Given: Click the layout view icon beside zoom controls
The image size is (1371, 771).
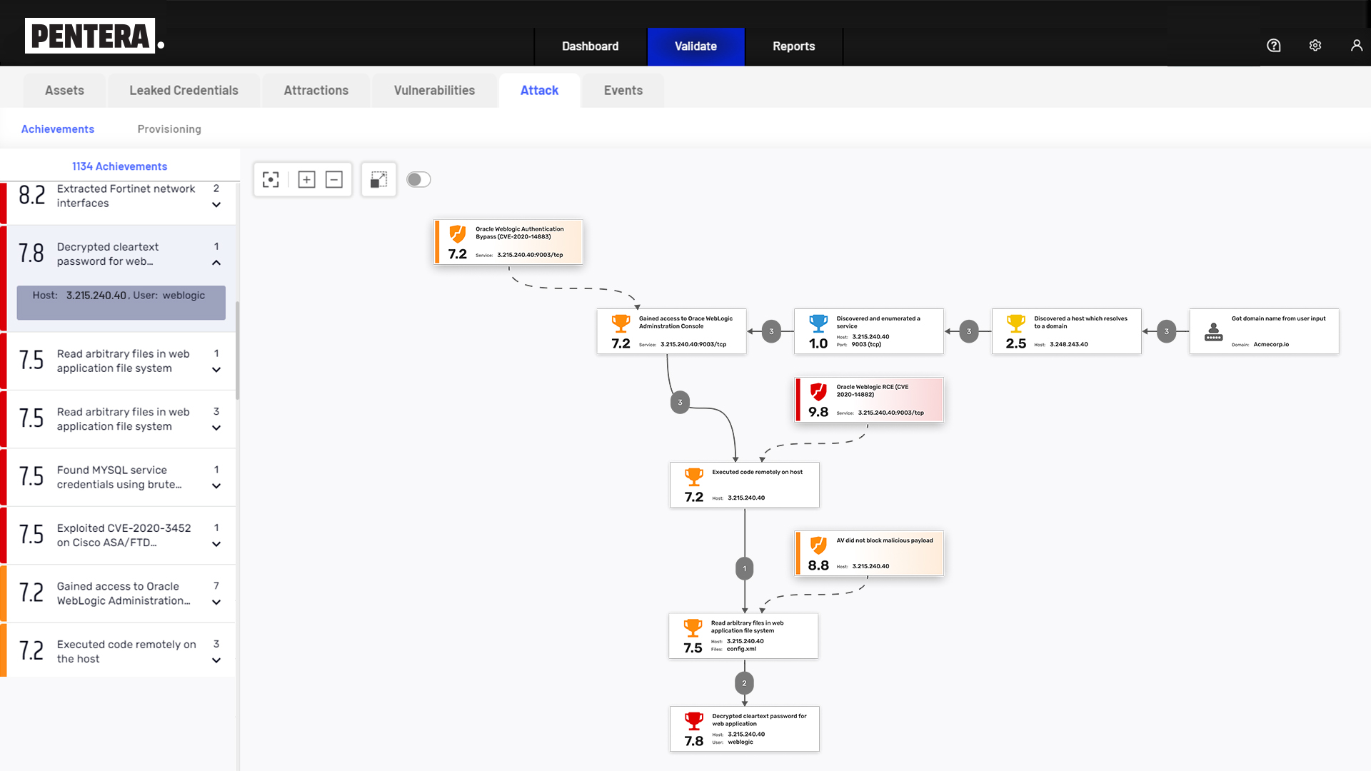Looking at the screenshot, I should [x=378, y=180].
